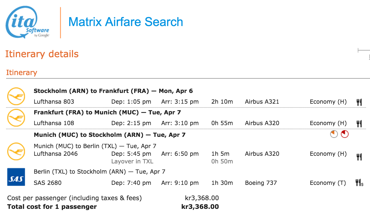Click the SAS 2680 flight number
This screenshot has width=370, height=216.
click(47, 183)
